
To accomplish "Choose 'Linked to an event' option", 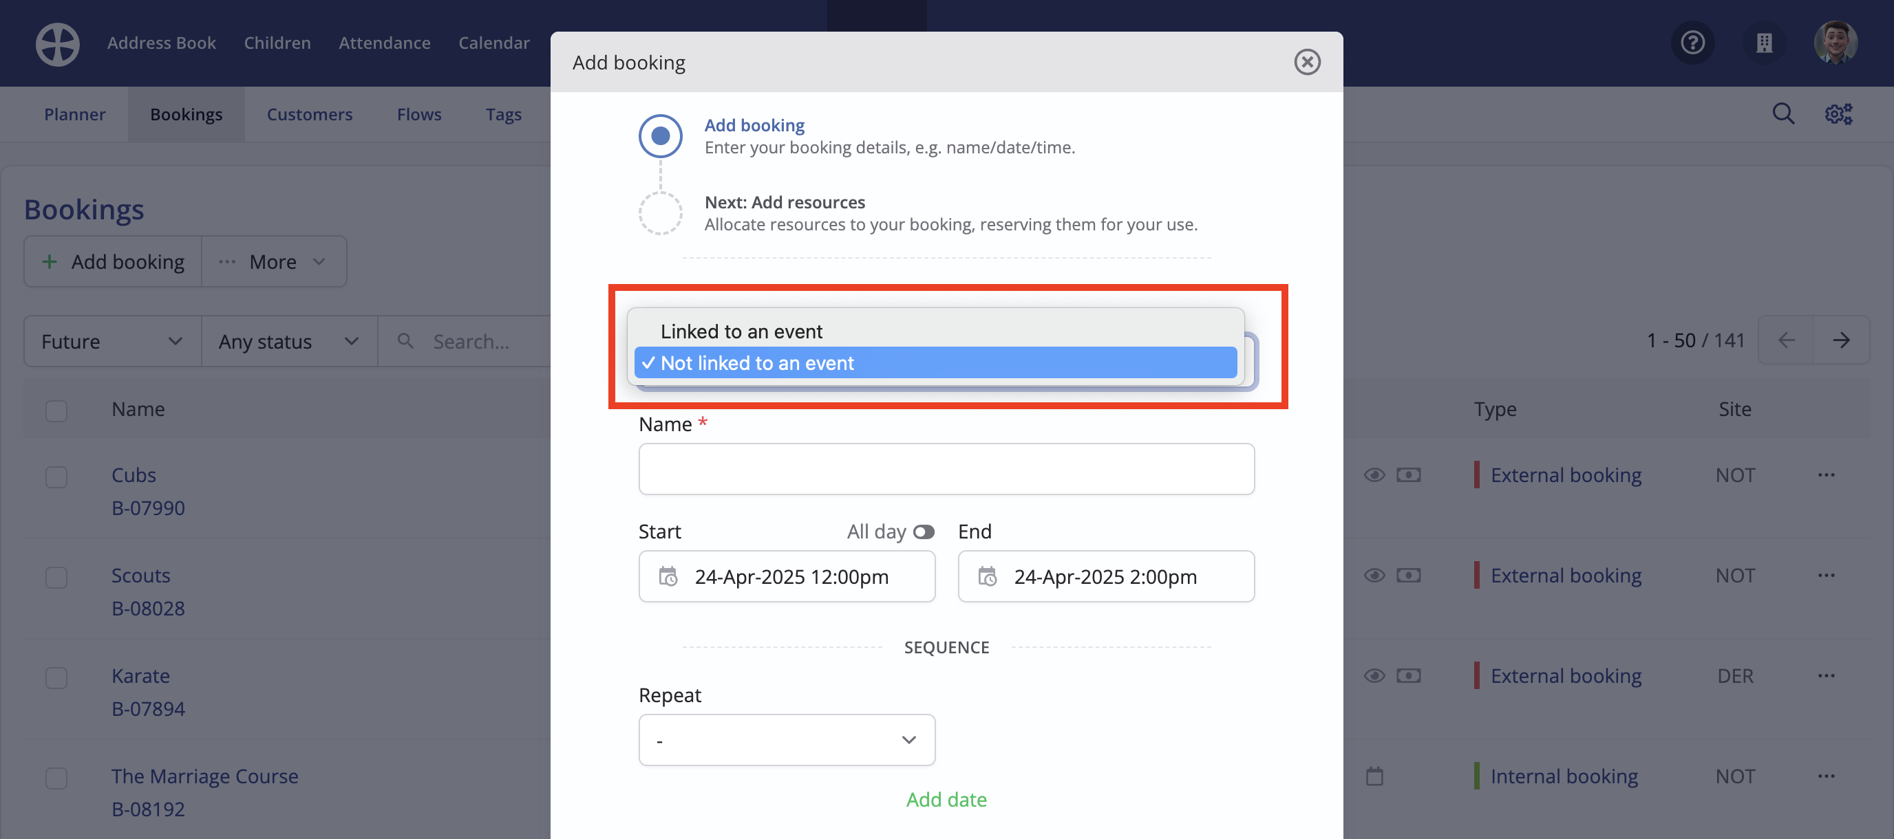I will [x=741, y=331].
